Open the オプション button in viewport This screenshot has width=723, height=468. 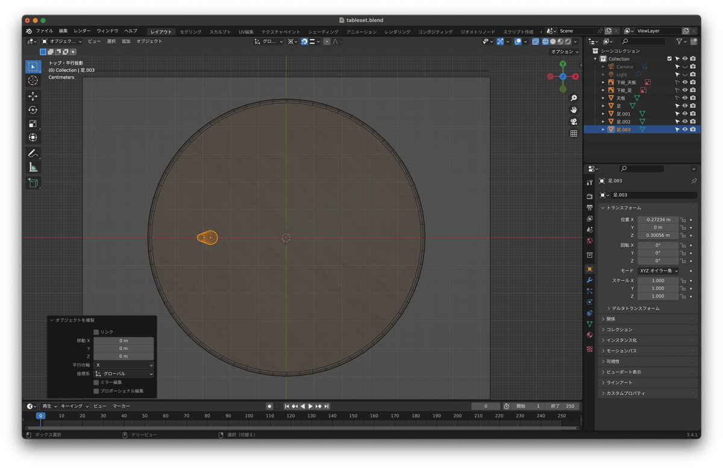[x=565, y=52]
